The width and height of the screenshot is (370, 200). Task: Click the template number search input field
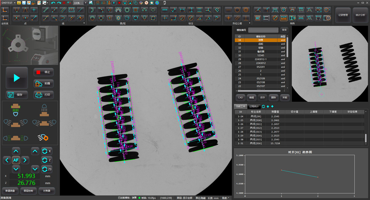point(263,30)
